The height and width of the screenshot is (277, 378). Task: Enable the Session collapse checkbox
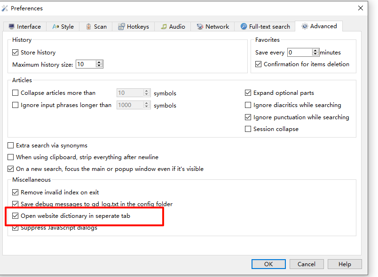pyautogui.click(x=248, y=129)
